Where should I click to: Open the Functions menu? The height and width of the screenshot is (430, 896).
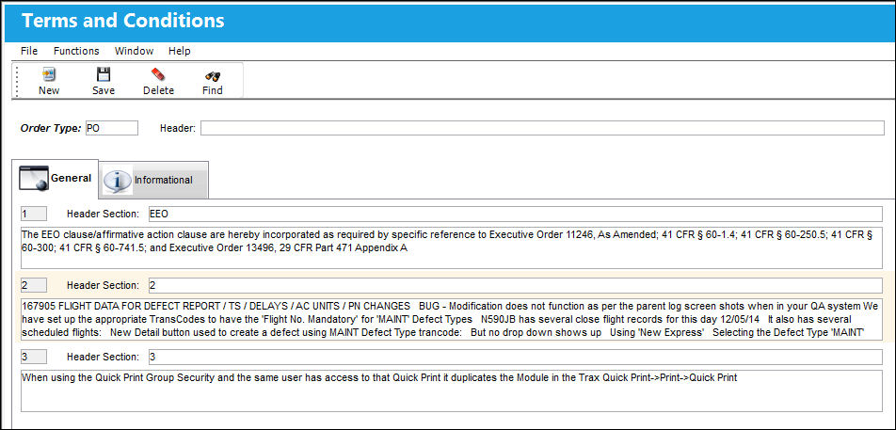click(x=76, y=51)
